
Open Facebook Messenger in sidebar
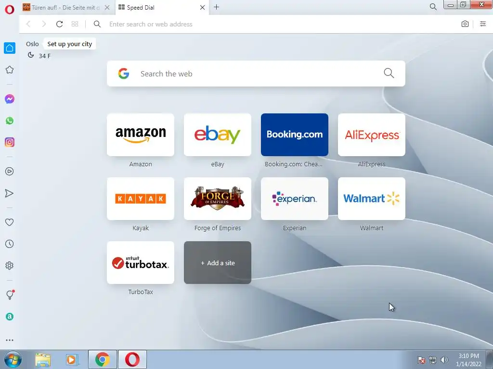tap(10, 99)
